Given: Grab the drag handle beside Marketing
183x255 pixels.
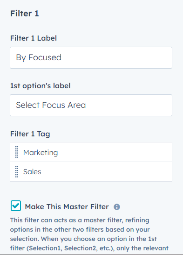Looking at the screenshot, I should coord(17,152).
